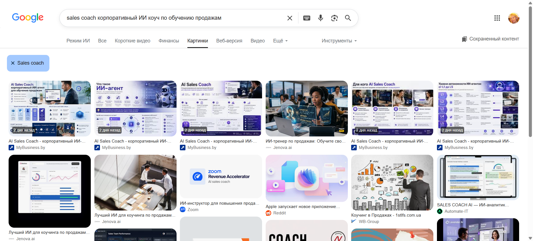Open the 'Для кого AI Sales Coach' thumbnail
The image size is (533, 241).
pos(392,108)
